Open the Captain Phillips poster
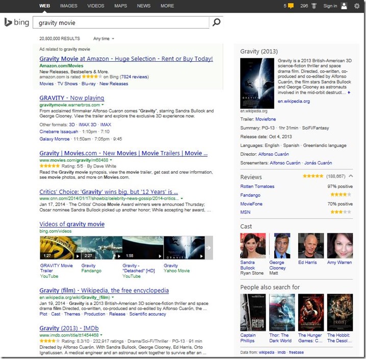Viewport: 366px width, 359px height. (x=253, y=312)
